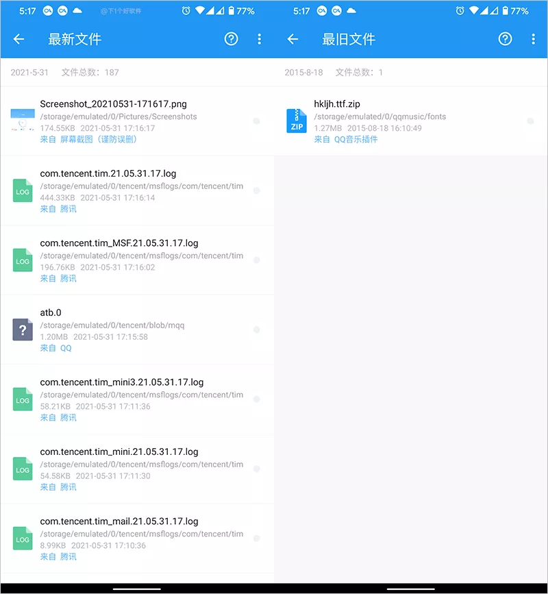Select the 最旧文件 title

349,39
